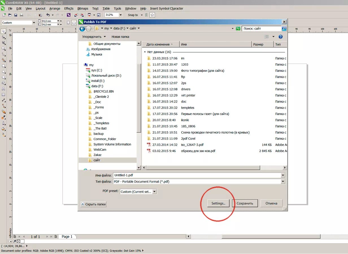Click Сохранить button

(245, 203)
